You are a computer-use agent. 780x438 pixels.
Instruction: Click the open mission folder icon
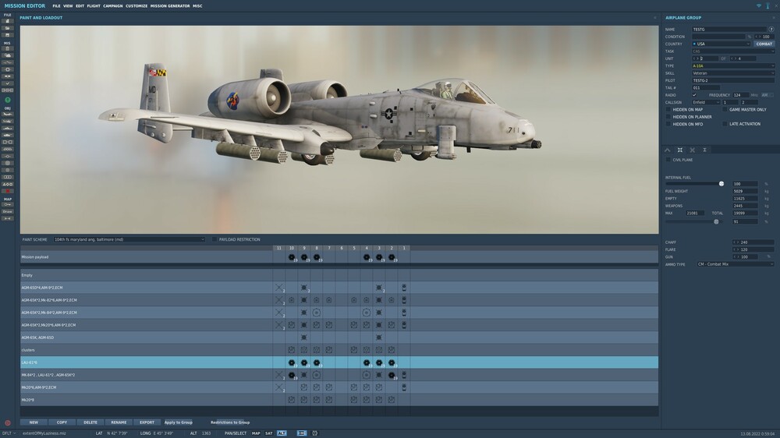coord(8,28)
